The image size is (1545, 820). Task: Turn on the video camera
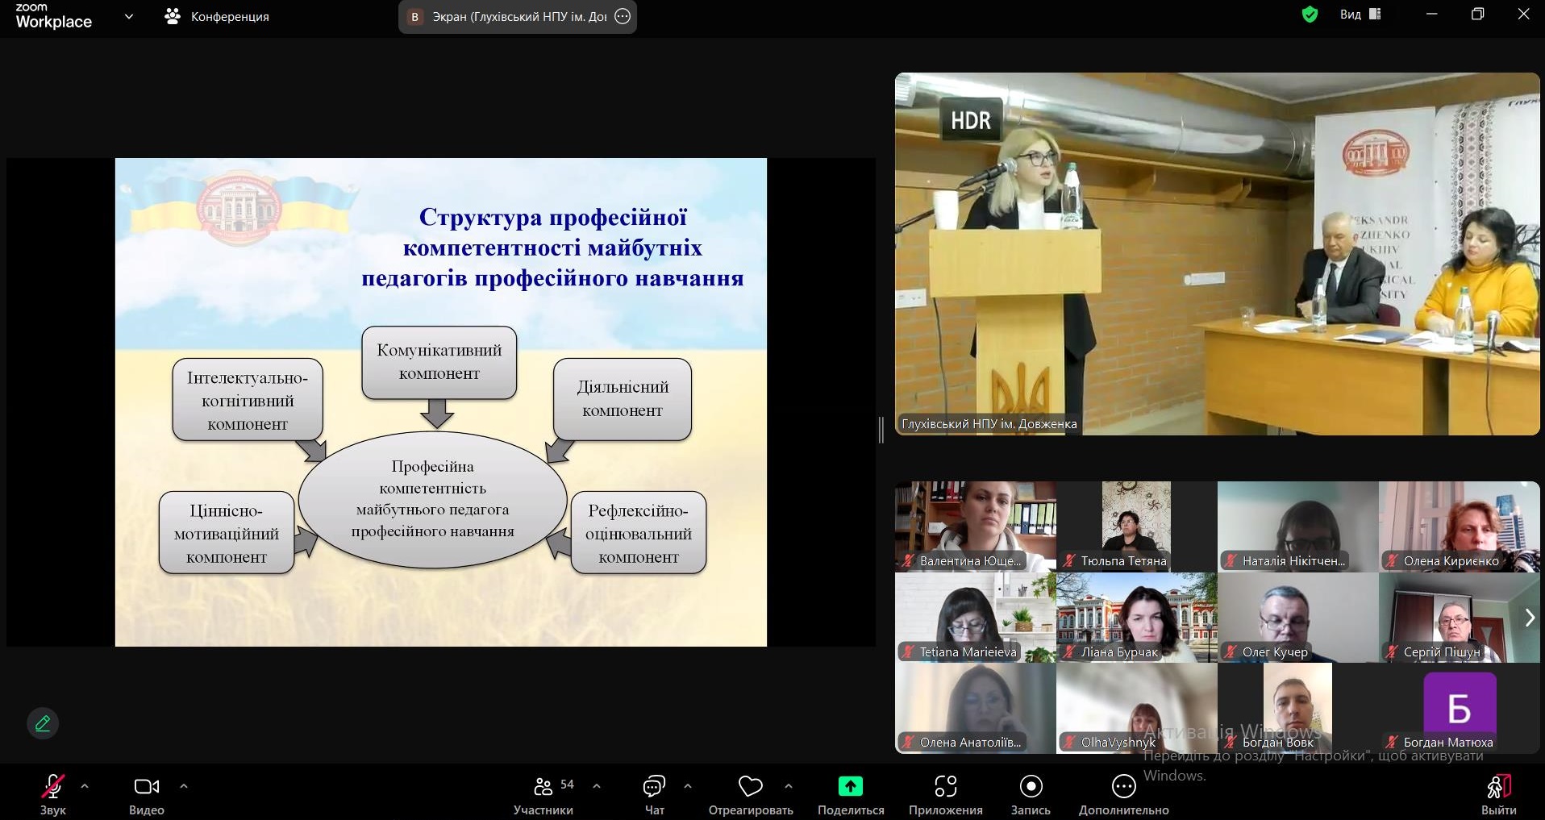click(x=146, y=786)
